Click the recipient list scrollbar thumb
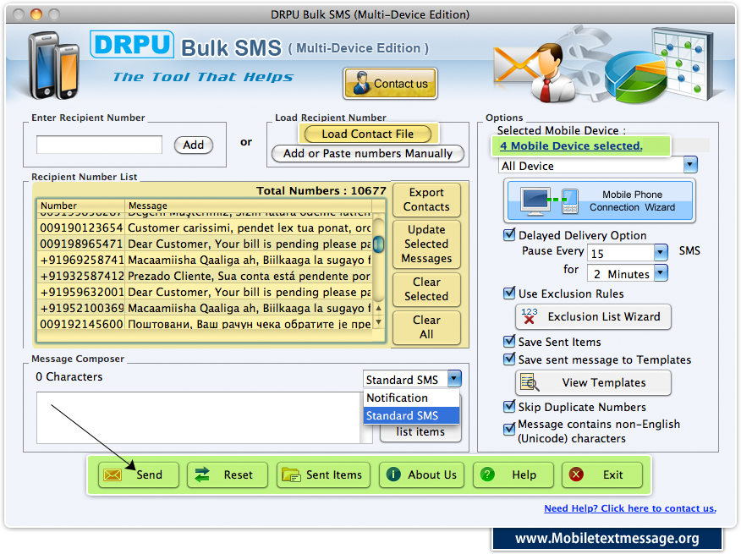The width and height of the screenshot is (741, 554). 378,244
